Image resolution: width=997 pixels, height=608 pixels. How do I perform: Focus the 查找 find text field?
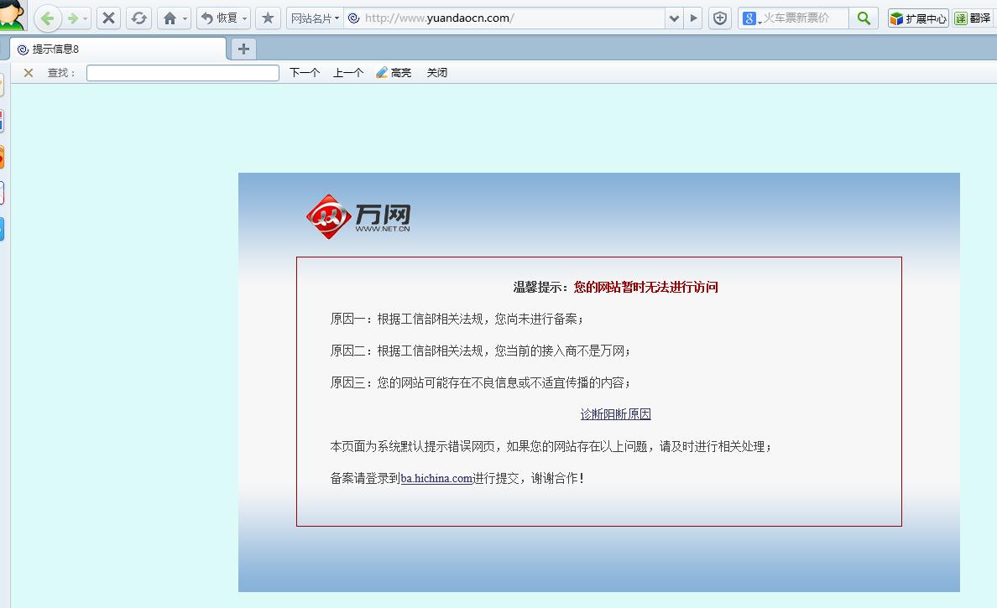182,73
